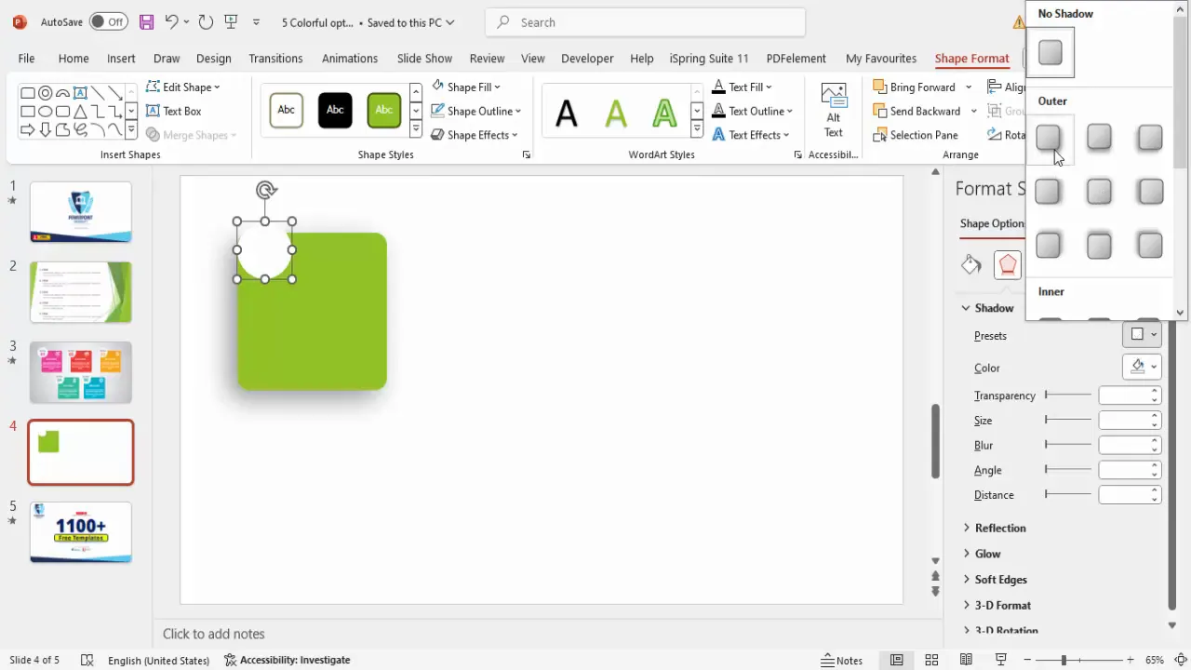Open Text Effects dropdown
The image size is (1191, 670).
752,135
